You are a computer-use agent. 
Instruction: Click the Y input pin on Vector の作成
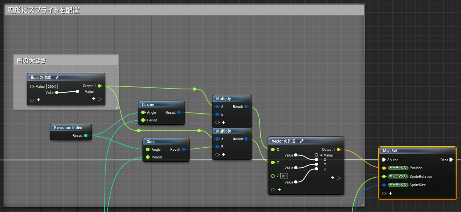273,162
